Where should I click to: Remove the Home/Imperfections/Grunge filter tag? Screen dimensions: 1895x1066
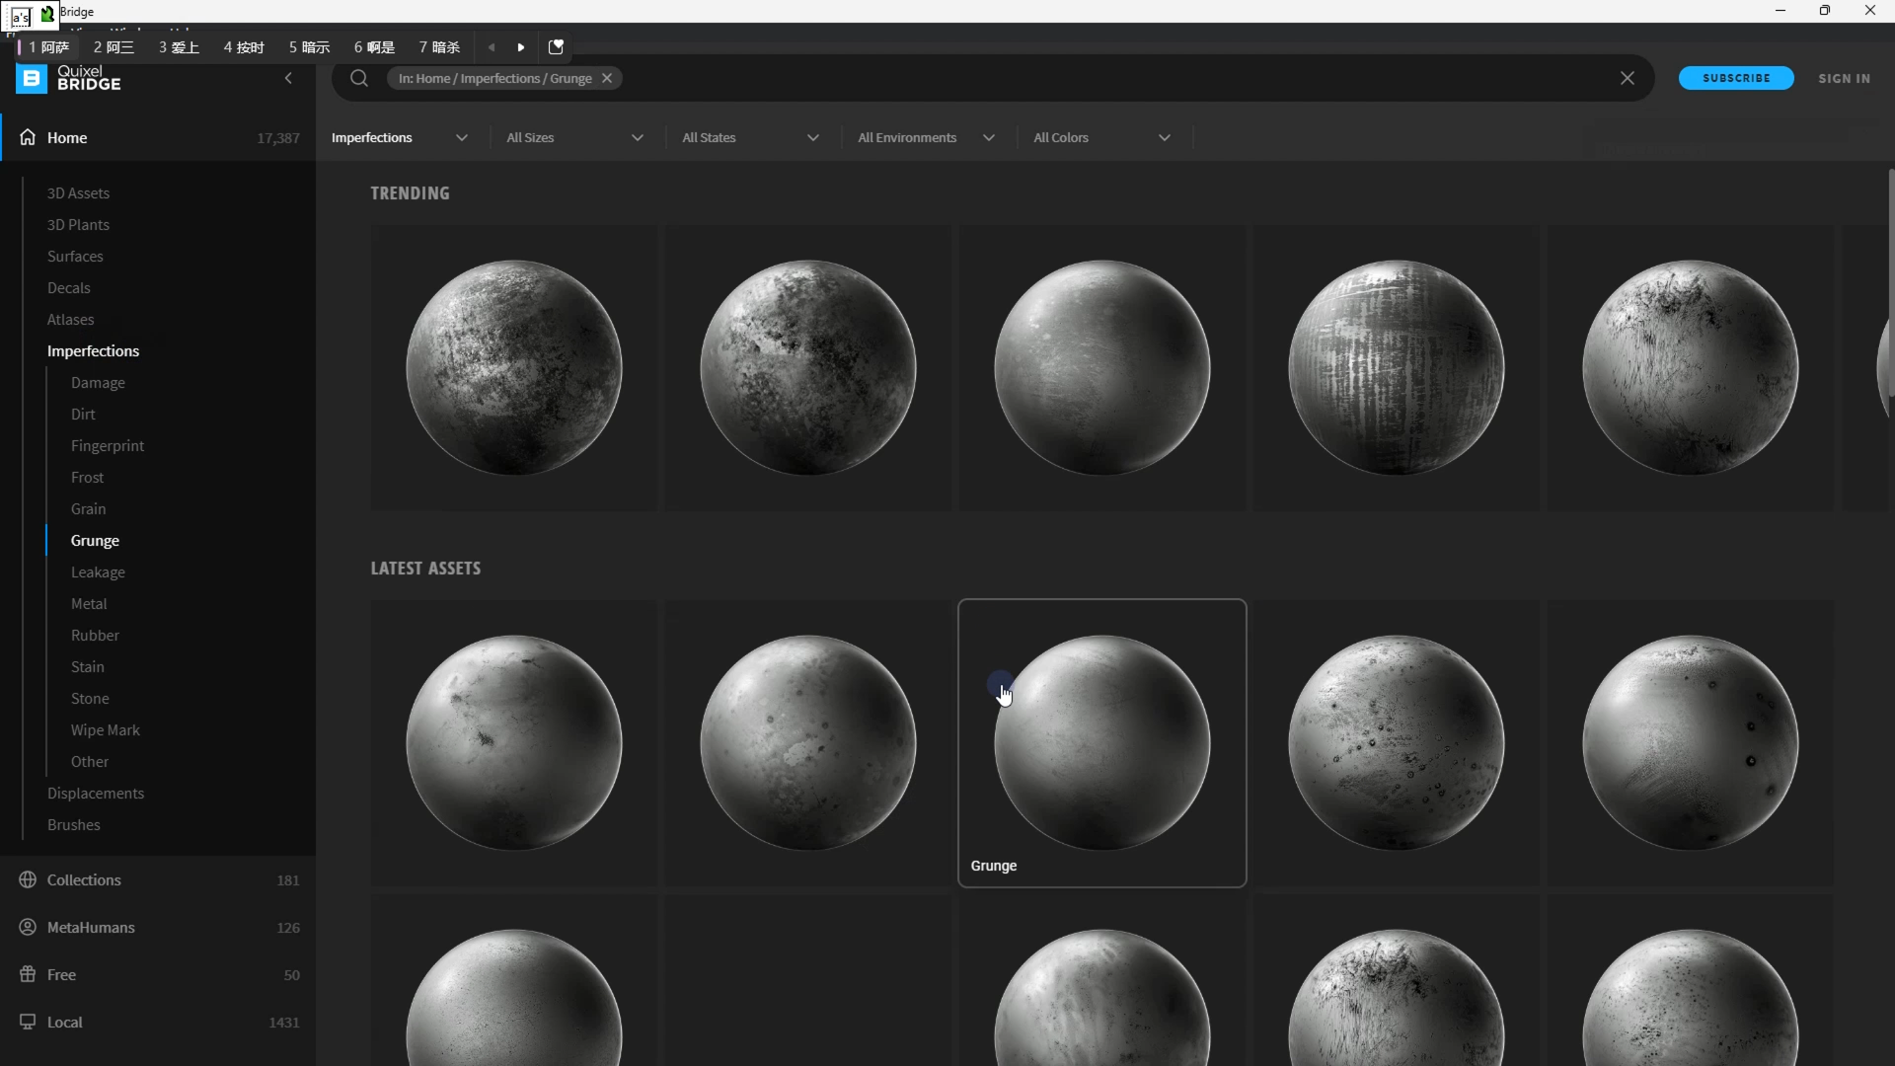tap(607, 78)
